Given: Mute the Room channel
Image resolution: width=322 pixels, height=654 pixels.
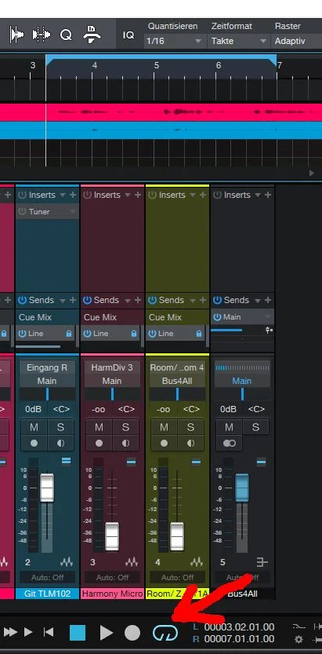Looking at the screenshot, I should pos(164,427).
